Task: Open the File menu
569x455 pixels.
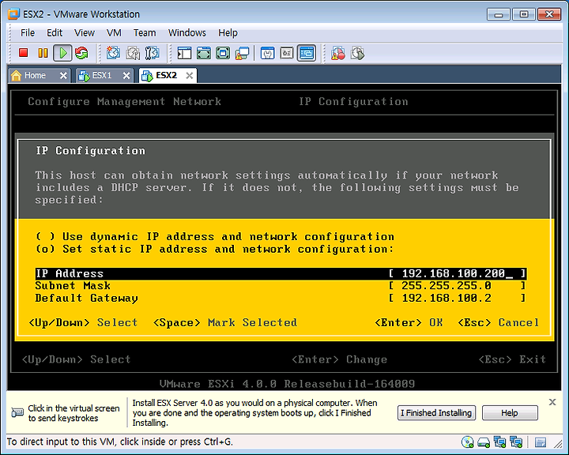Action: (x=28, y=32)
